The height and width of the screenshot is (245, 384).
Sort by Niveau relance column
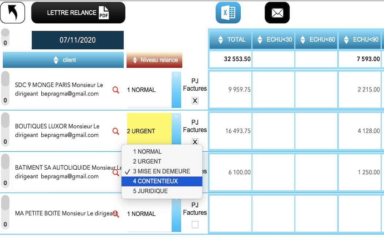coord(154,60)
